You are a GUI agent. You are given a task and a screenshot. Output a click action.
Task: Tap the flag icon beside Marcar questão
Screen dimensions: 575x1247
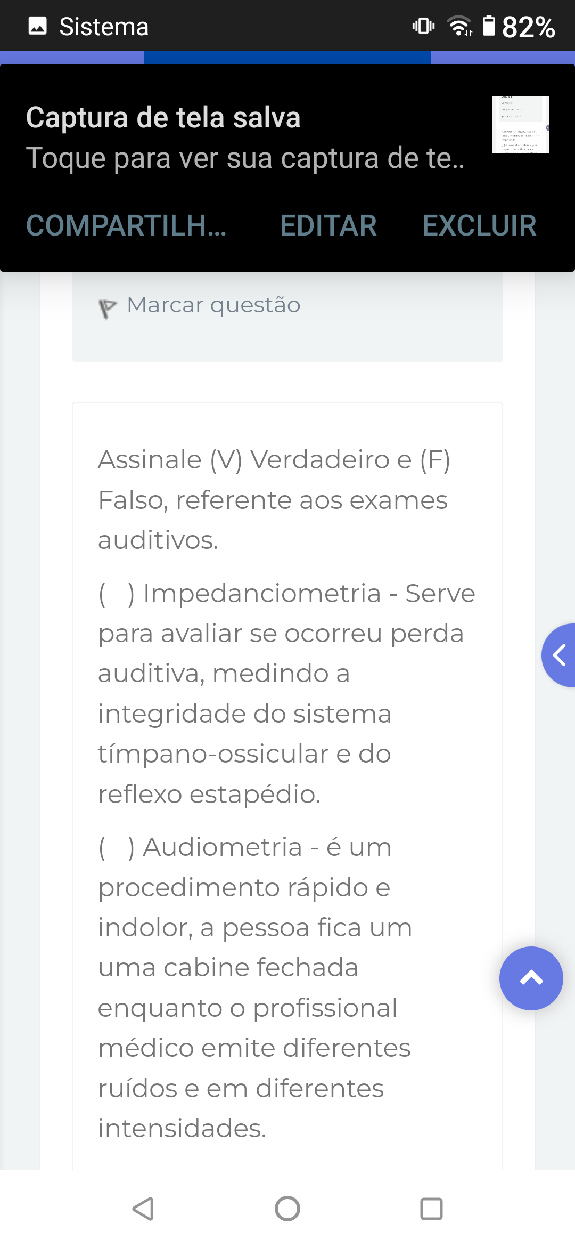point(107,307)
